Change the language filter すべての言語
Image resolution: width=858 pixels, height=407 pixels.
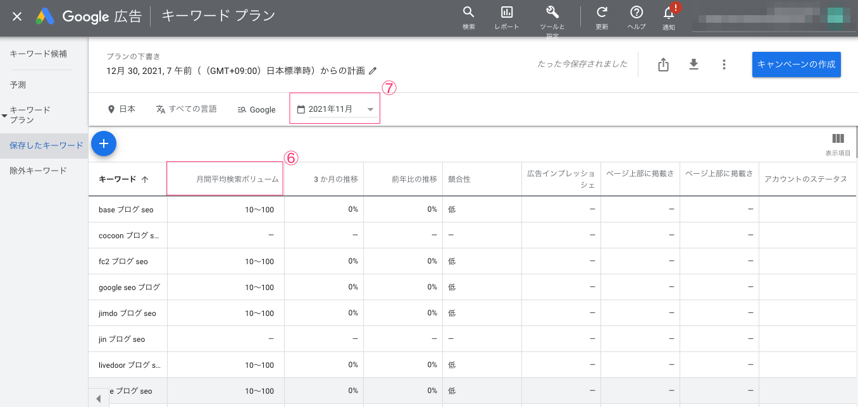tap(186, 109)
